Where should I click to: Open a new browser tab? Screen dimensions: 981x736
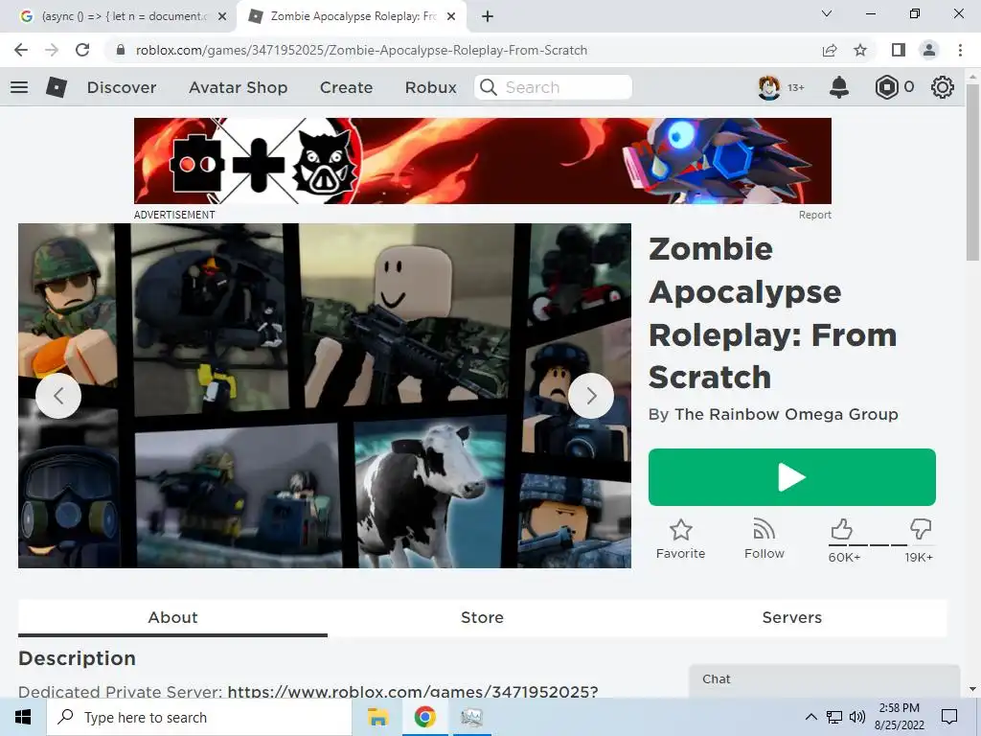[x=488, y=16]
